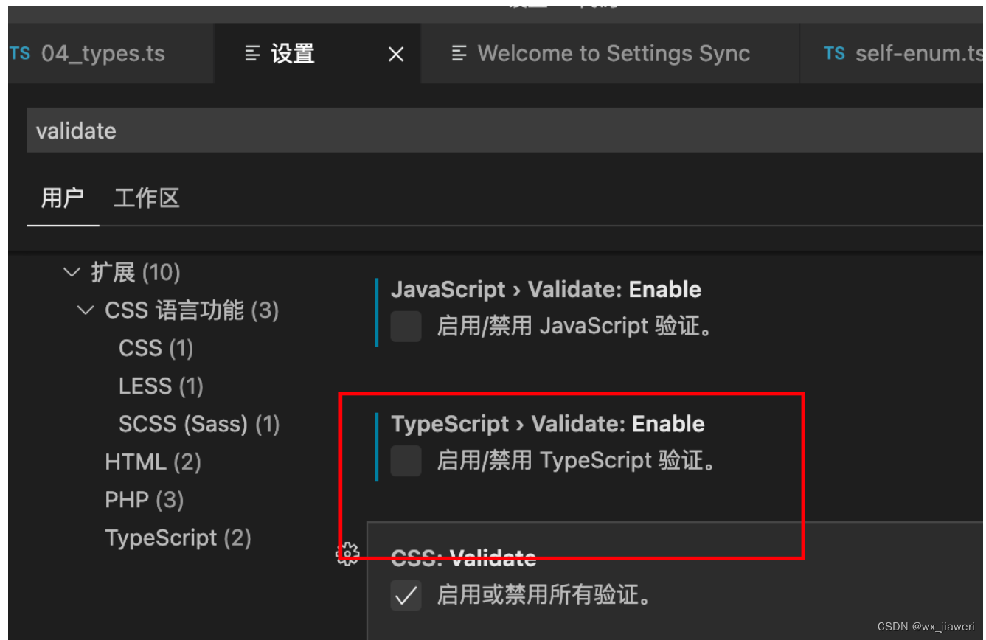Close the 设置 tab
Screen dimensions: 986x640
pos(395,54)
